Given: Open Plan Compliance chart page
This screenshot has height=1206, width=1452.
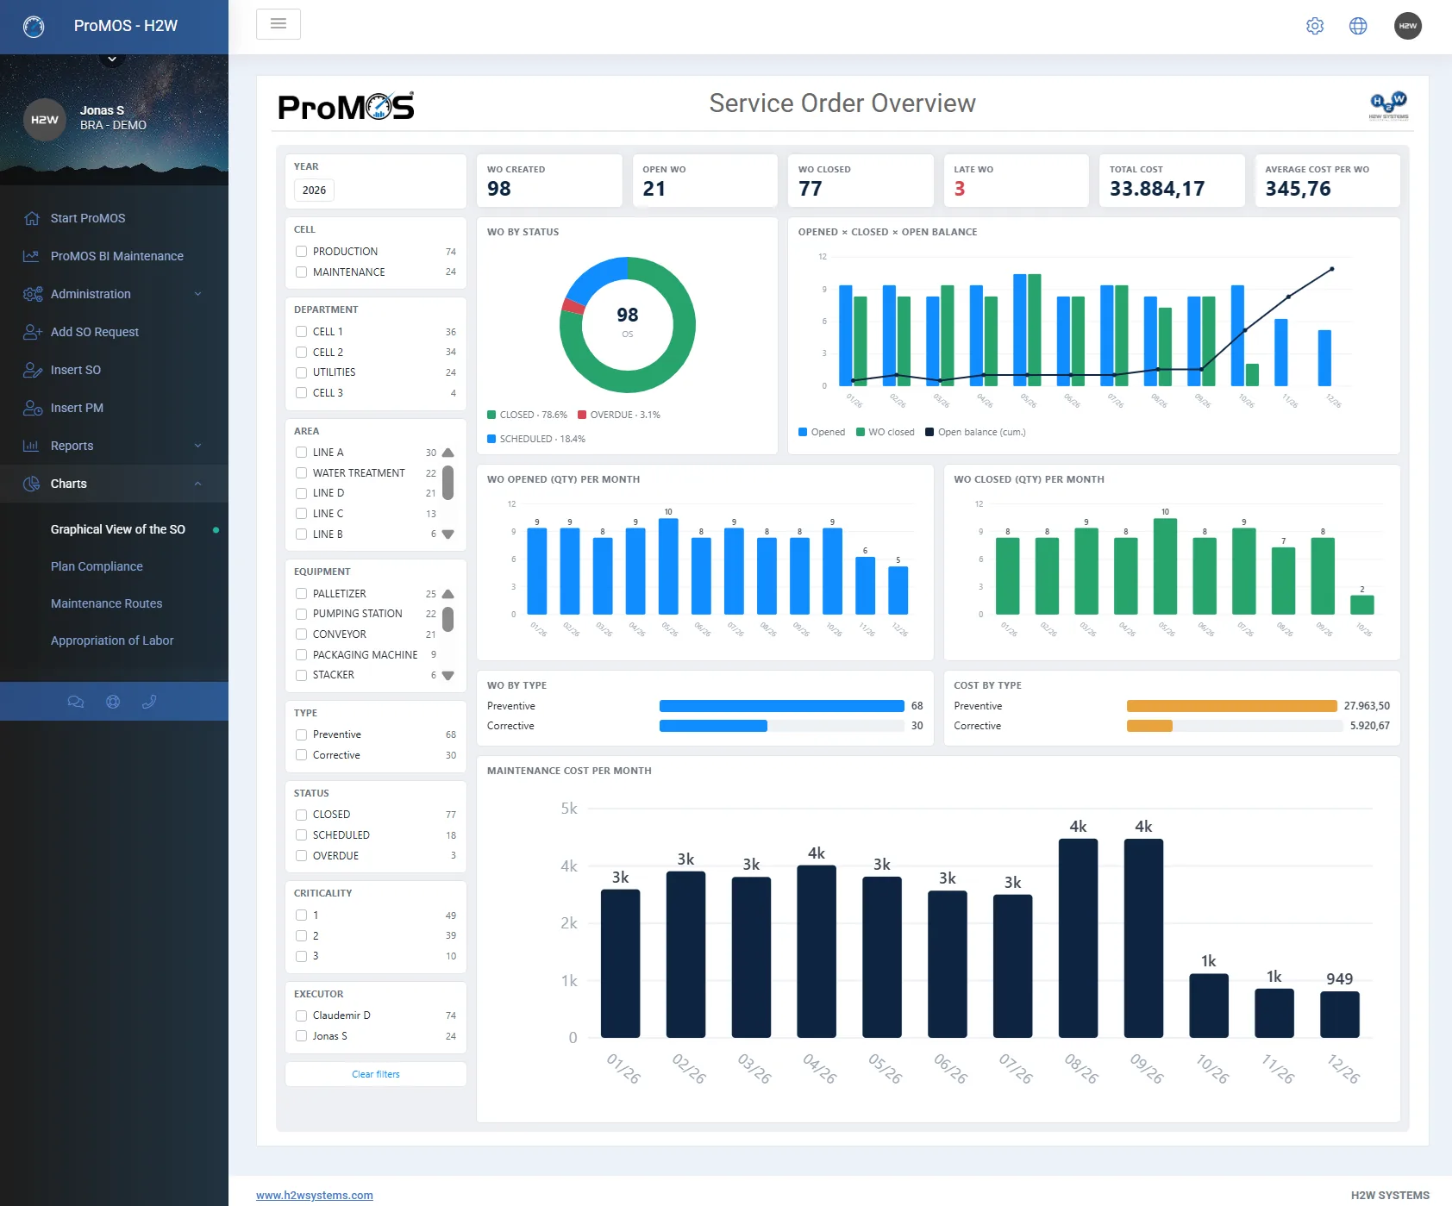Looking at the screenshot, I should (x=97, y=566).
